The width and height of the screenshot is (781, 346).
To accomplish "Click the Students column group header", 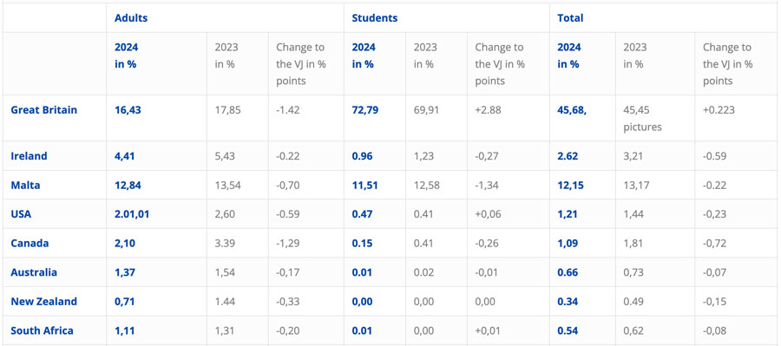I will tap(375, 18).
